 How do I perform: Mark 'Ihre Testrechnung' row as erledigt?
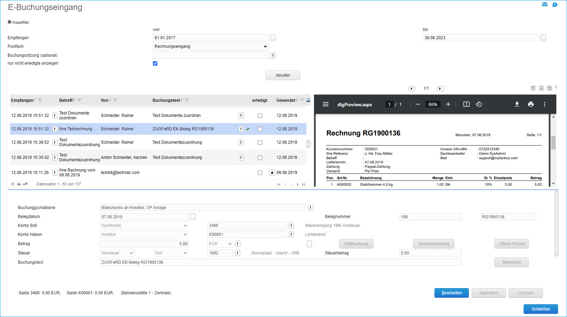click(x=260, y=129)
